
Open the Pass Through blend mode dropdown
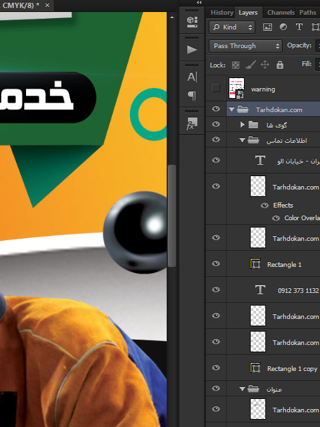pyautogui.click(x=245, y=46)
